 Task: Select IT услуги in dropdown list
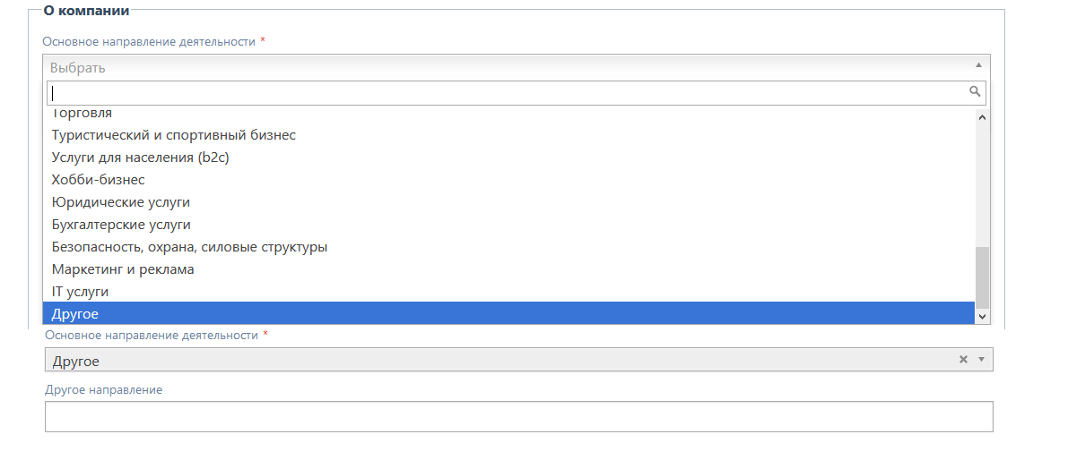coord(81,292)
